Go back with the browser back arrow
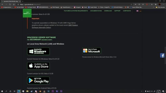This screenshot has width=166, height=93. 2,4
